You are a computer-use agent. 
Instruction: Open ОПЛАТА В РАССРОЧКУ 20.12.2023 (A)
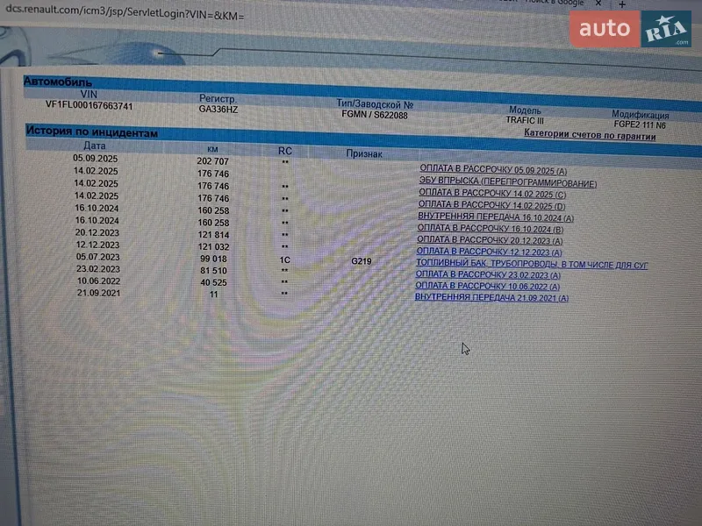(x=490, y=240)
